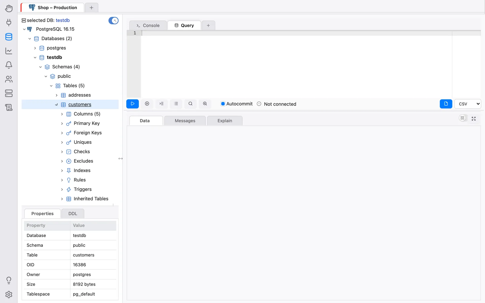Expand the Triggers node
Viewport: 485px width, 303px height.
tap(62, 189)
